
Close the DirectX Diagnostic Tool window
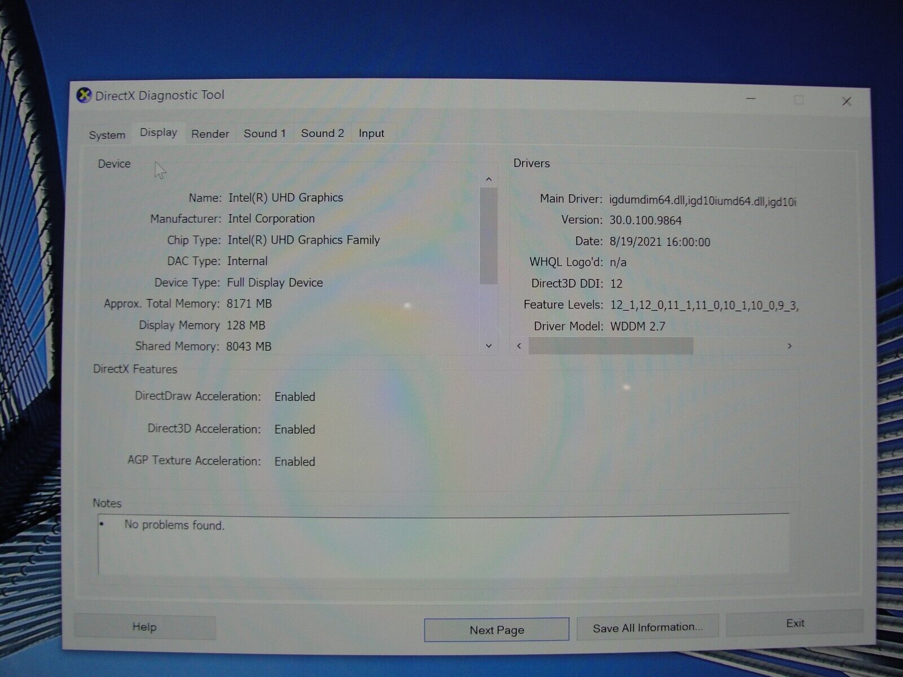click(847, 102)
